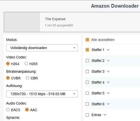Toggle the Alle auswählen checkbox
Viewport: 140px width, 121px height.
(x=87, y=40)
